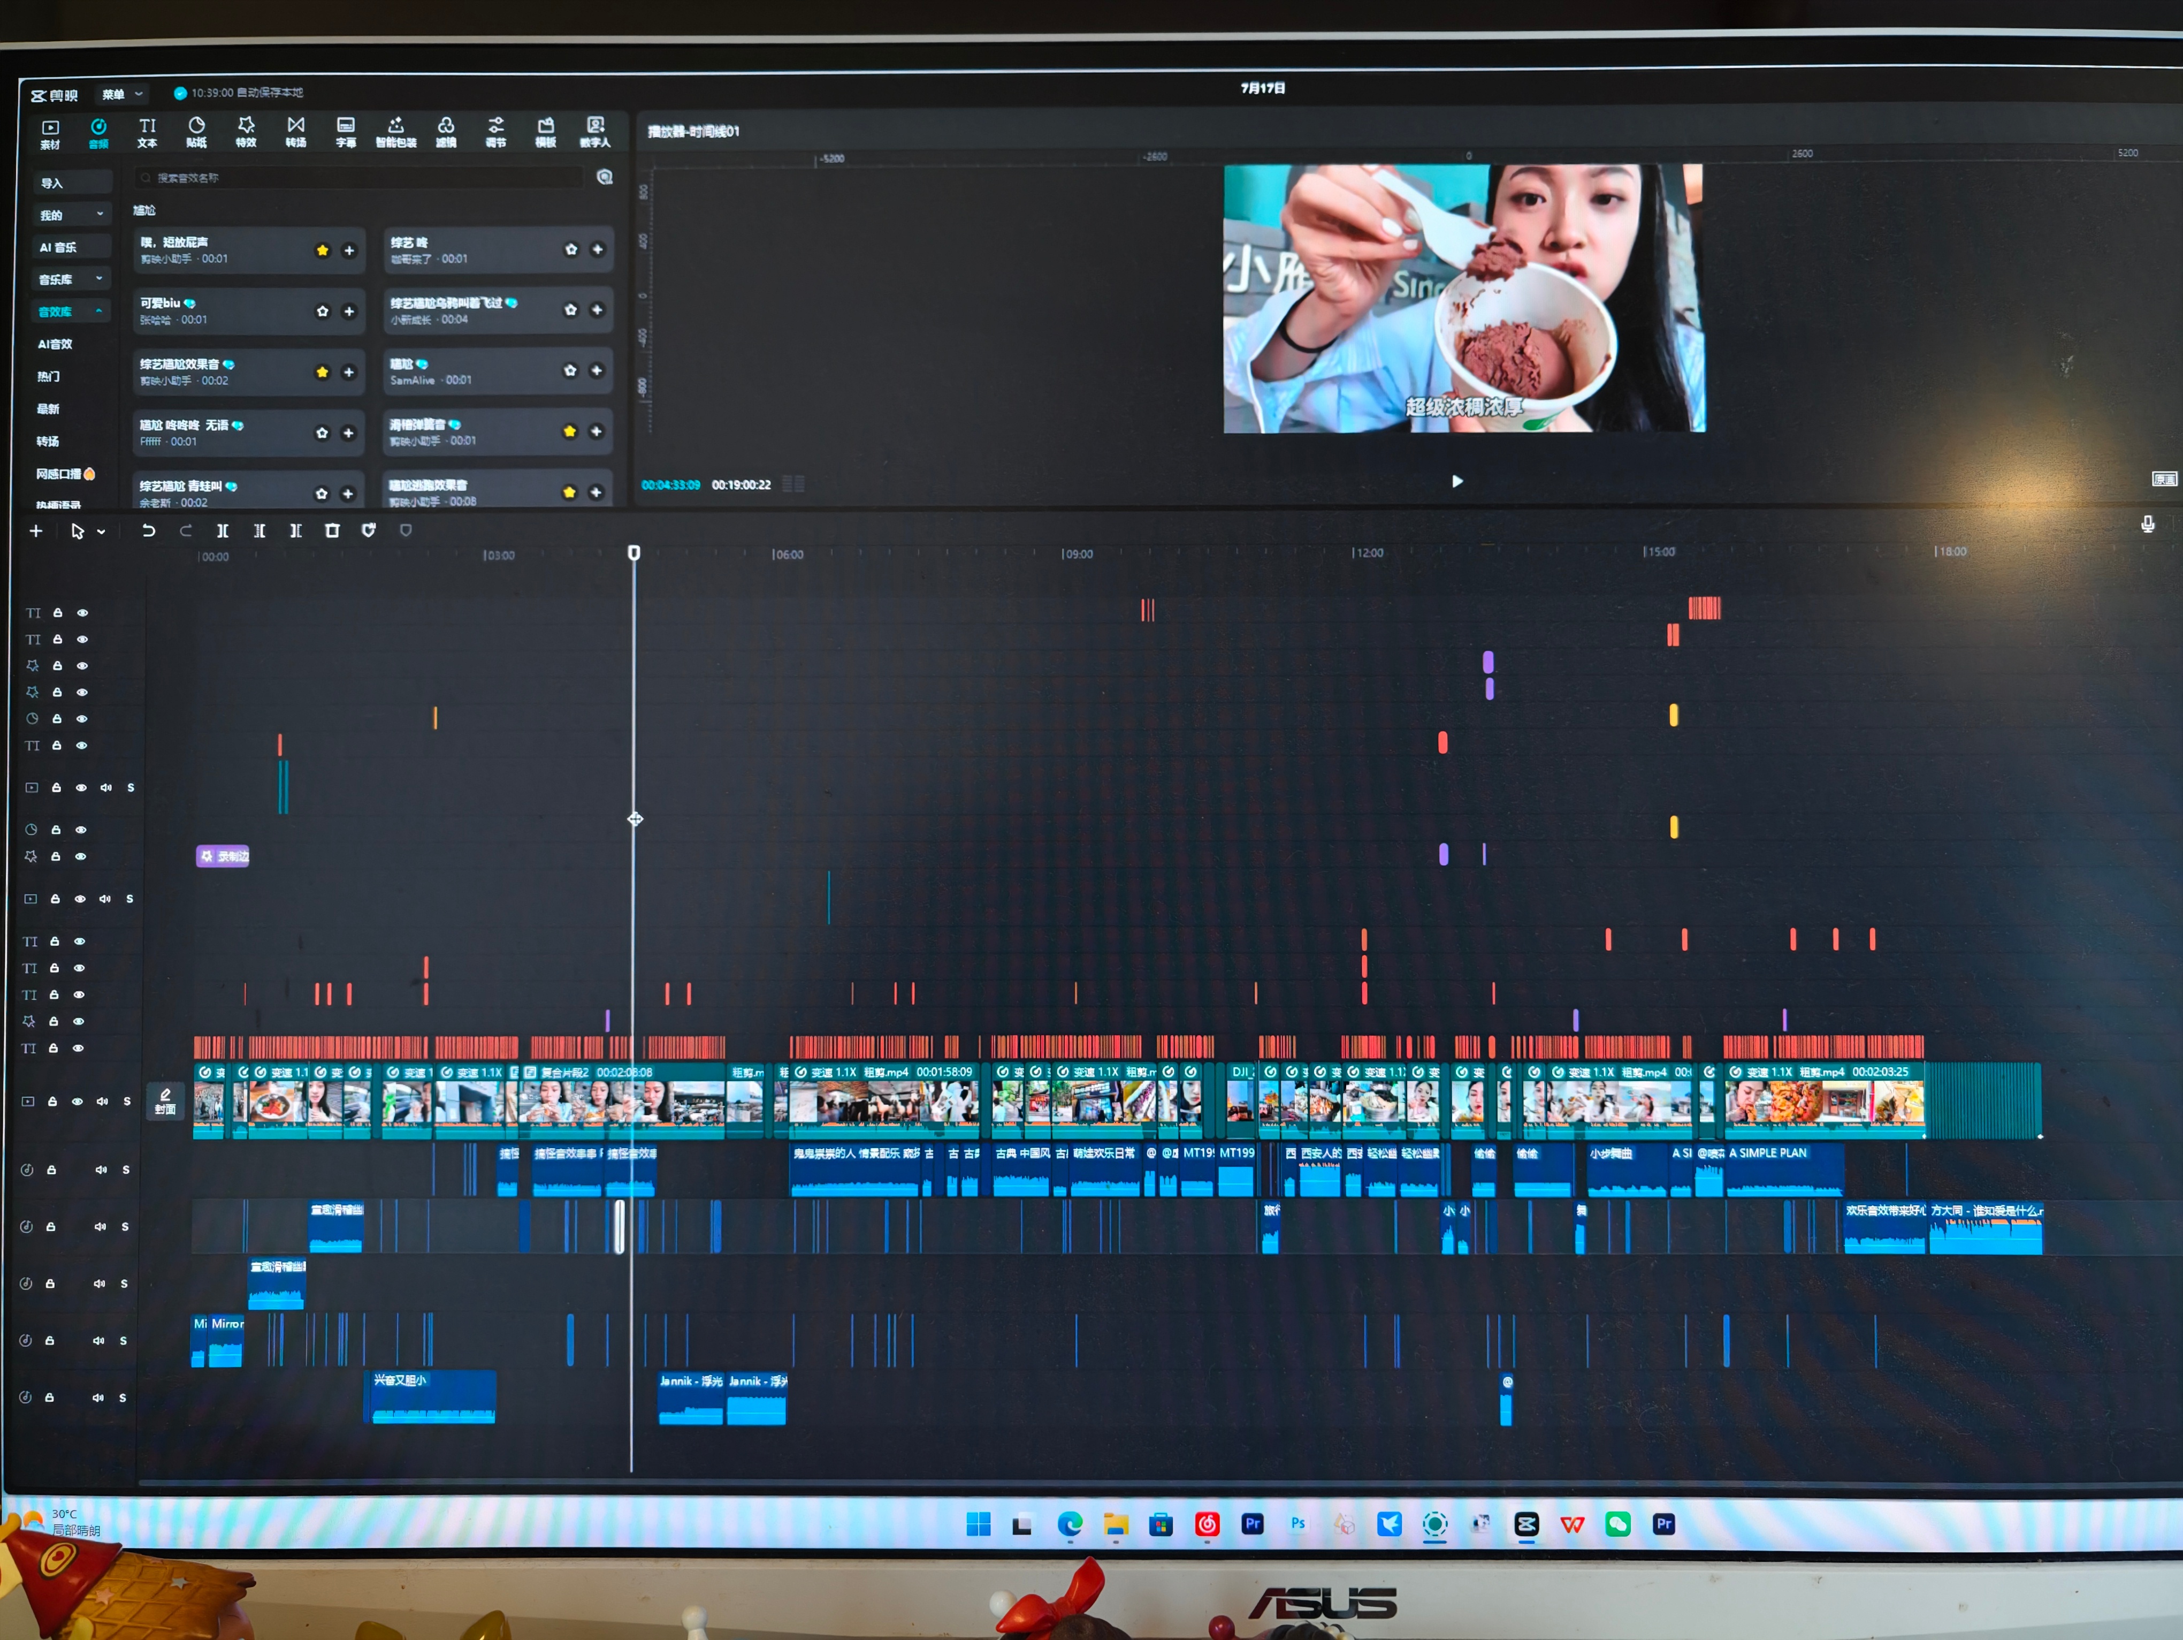Solo the main video track with S
Image resolution: width=2183 pixels, height=1640 pixels.
pyautogui.click(x=127, y=1101)
